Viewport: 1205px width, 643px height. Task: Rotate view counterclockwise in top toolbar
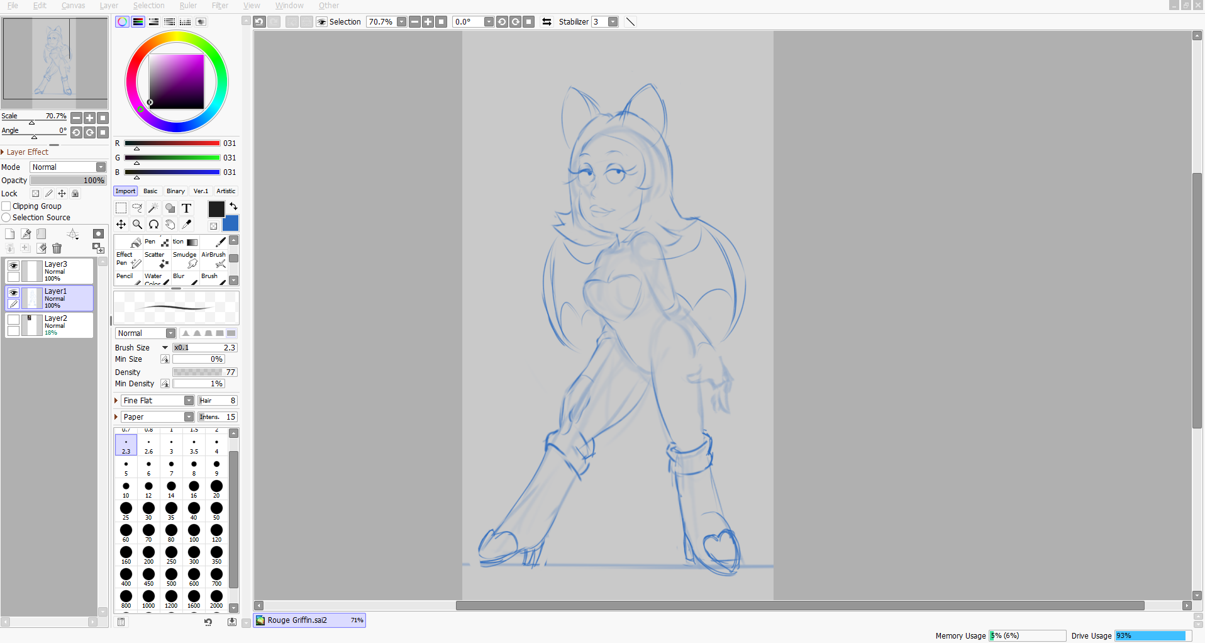coord(502,22)
